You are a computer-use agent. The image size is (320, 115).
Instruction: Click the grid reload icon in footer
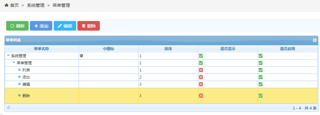tap(9, 108)
